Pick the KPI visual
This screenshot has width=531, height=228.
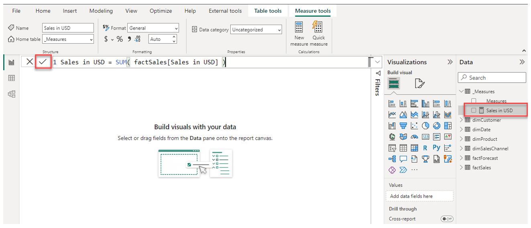(448, 136)
